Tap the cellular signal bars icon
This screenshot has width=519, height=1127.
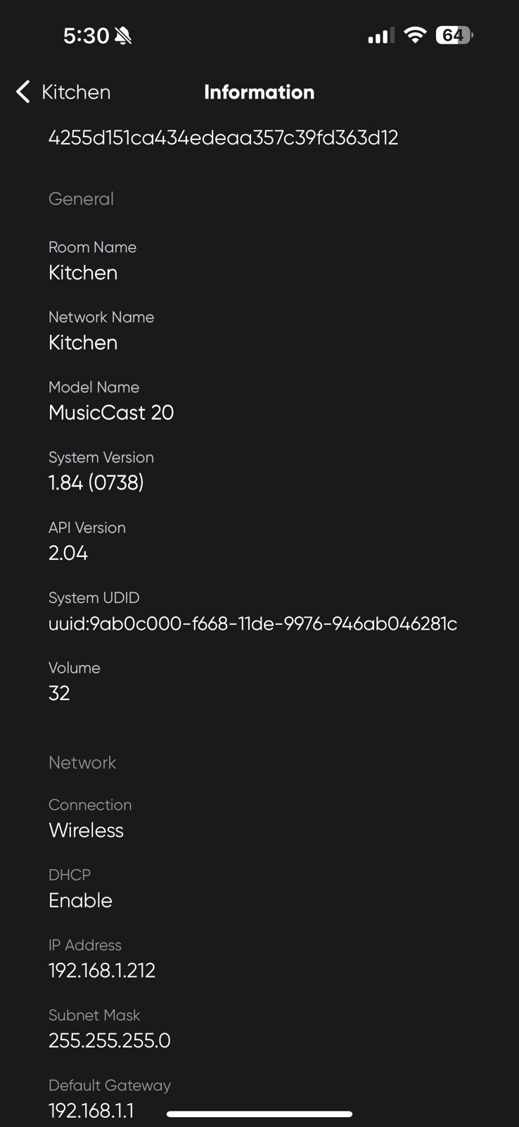(381, 35)
